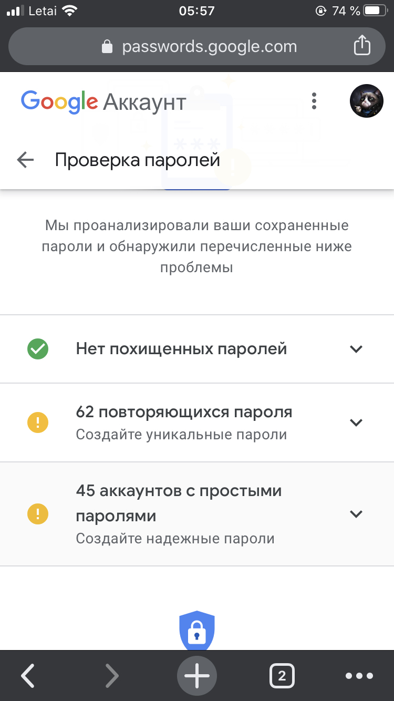Open a new tab with plus button

pos(197,676)
